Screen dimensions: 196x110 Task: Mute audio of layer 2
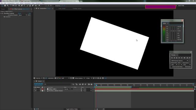coord(36,91)
